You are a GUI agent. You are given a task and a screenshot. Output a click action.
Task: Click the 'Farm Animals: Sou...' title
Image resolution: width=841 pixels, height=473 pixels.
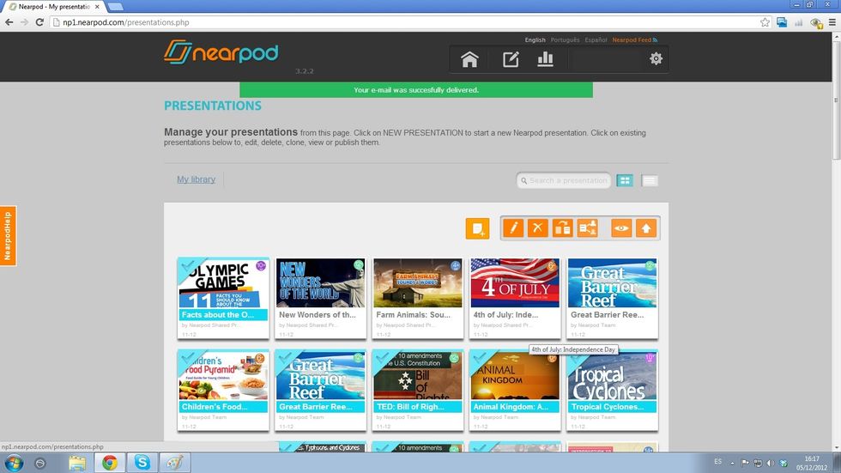tap(413, 315)
